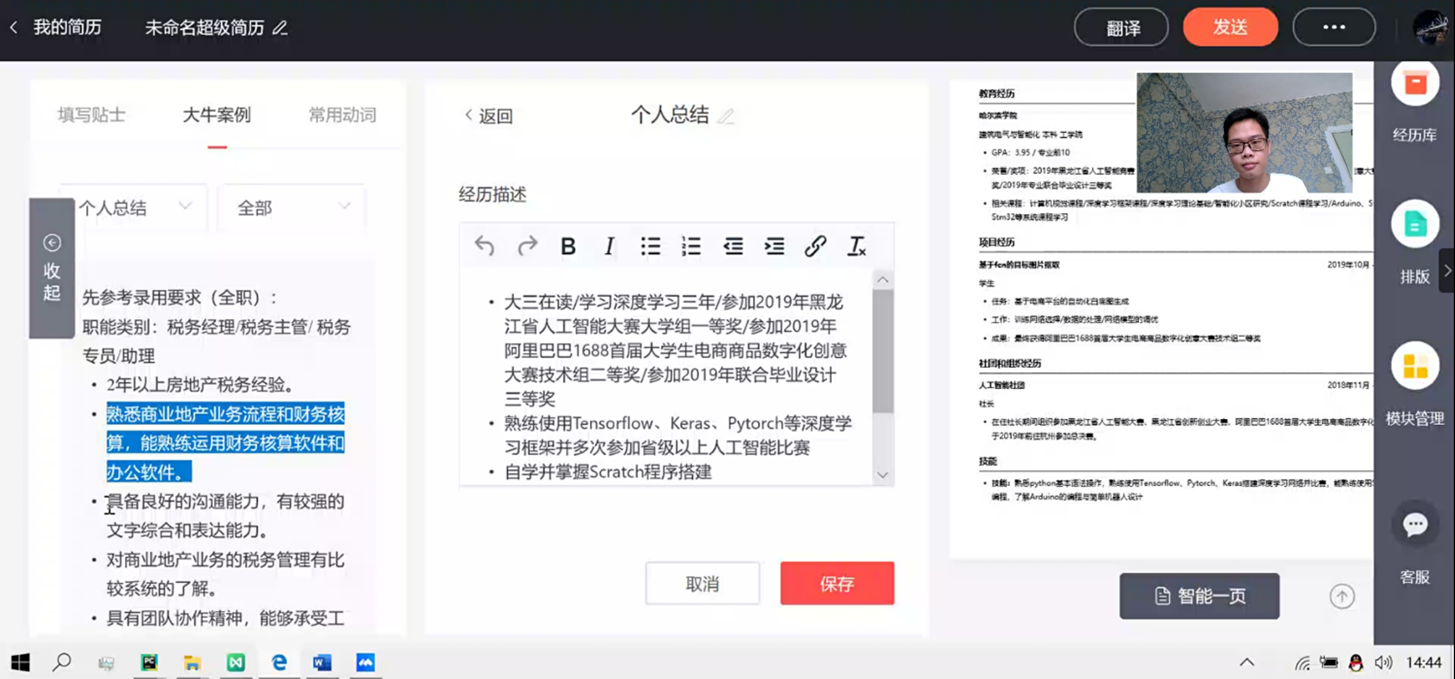Image resolution: width=1455 pixels, height=679 pixels.
Task: Open the 全部 filter dropdown
Action: pos(292,208)
